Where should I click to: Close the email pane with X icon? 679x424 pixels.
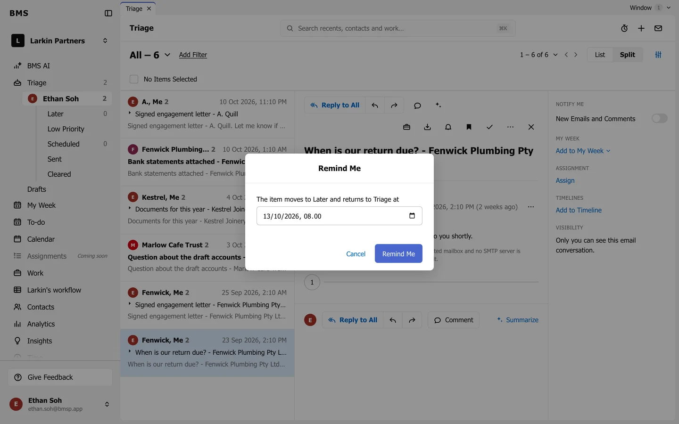[x=531, y=127]
